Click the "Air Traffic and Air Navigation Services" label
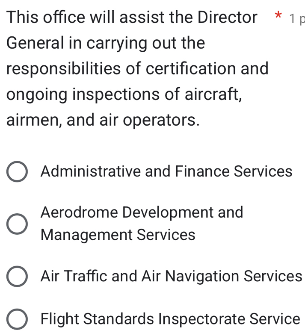The width and height of the screenshot is (305, 336). [x=171, y=276]
